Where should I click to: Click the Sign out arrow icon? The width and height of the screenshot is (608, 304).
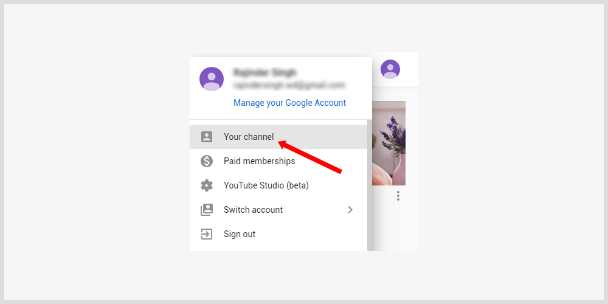tap(207, 234)
